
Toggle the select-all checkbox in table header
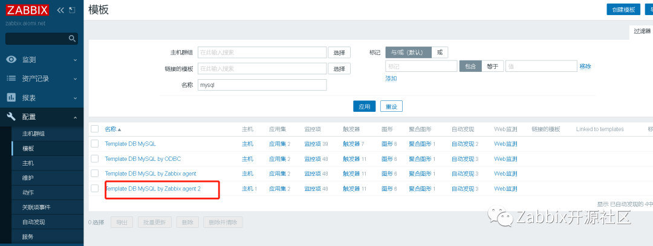coord(94,129)
